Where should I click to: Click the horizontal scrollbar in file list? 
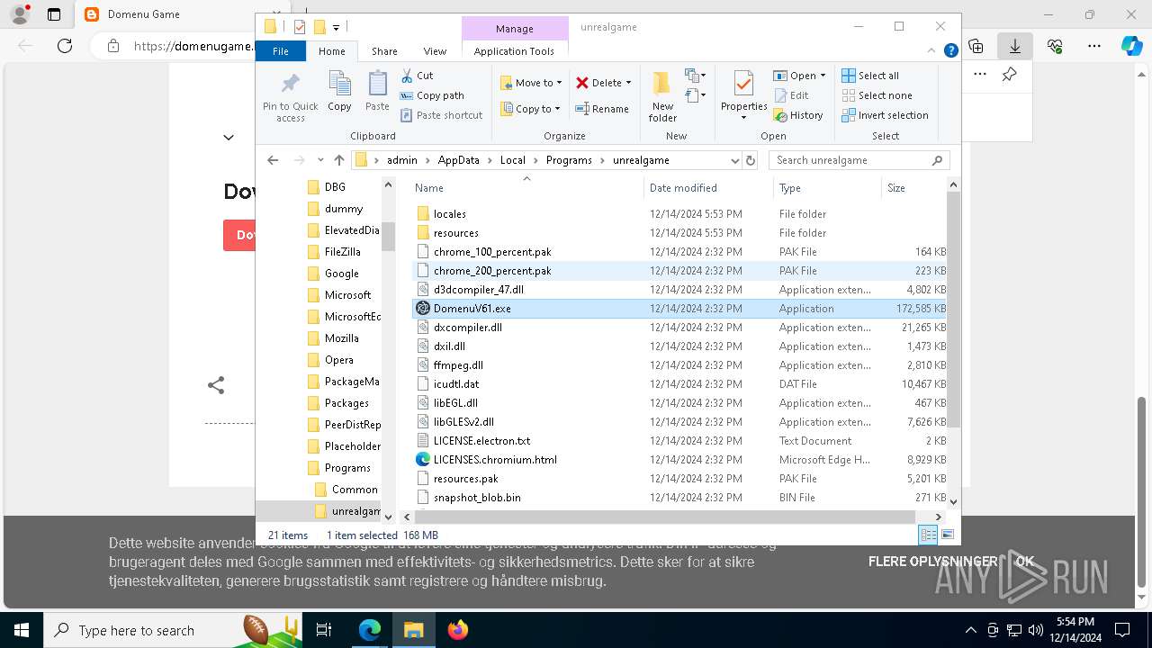[665, 517]
